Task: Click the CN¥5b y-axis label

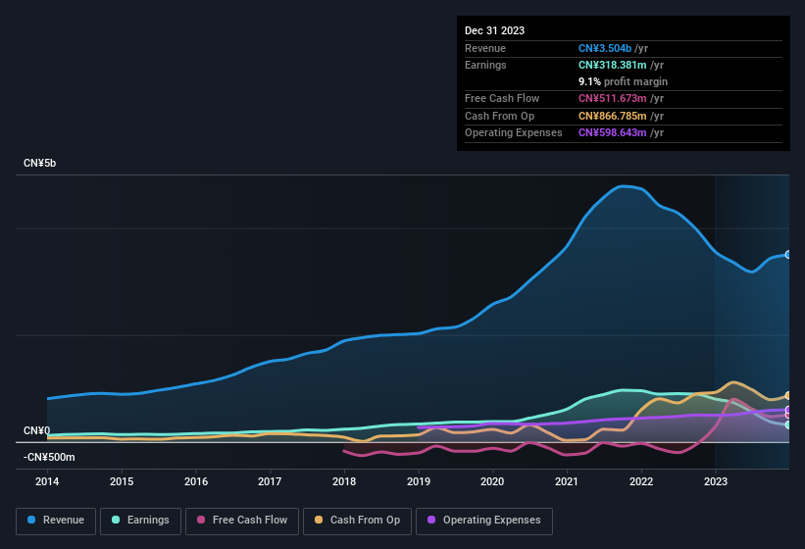Action: (x=39, y=163)
